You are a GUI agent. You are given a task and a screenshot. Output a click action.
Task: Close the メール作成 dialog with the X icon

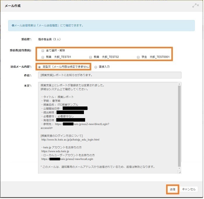(x=198, y=6)
